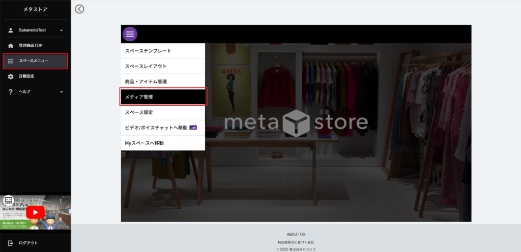Click the © 2022 株式会社ハコスコ footer text

tap(296, 249)
